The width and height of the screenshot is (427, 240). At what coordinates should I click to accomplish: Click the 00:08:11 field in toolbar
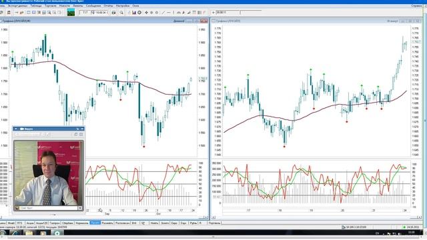(x=227, y=13)
